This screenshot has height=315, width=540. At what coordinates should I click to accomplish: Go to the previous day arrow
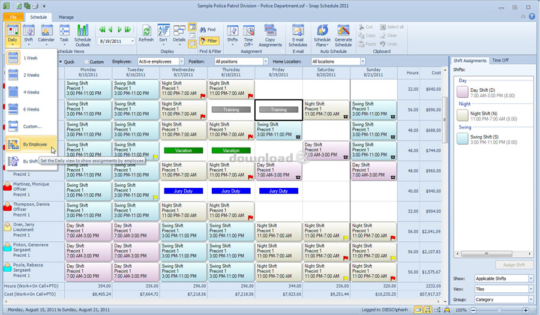point(110,29)
